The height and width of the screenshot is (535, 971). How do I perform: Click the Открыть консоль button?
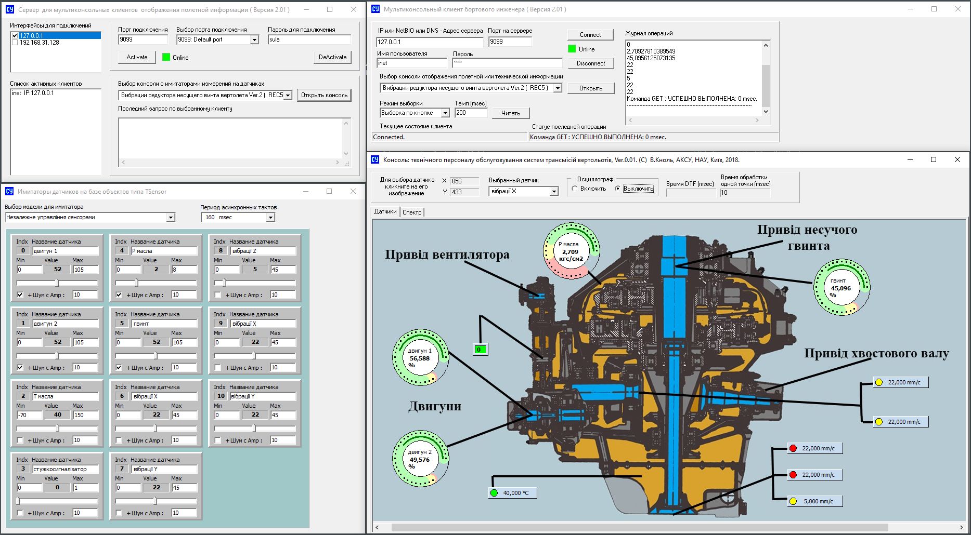point(324,95)
